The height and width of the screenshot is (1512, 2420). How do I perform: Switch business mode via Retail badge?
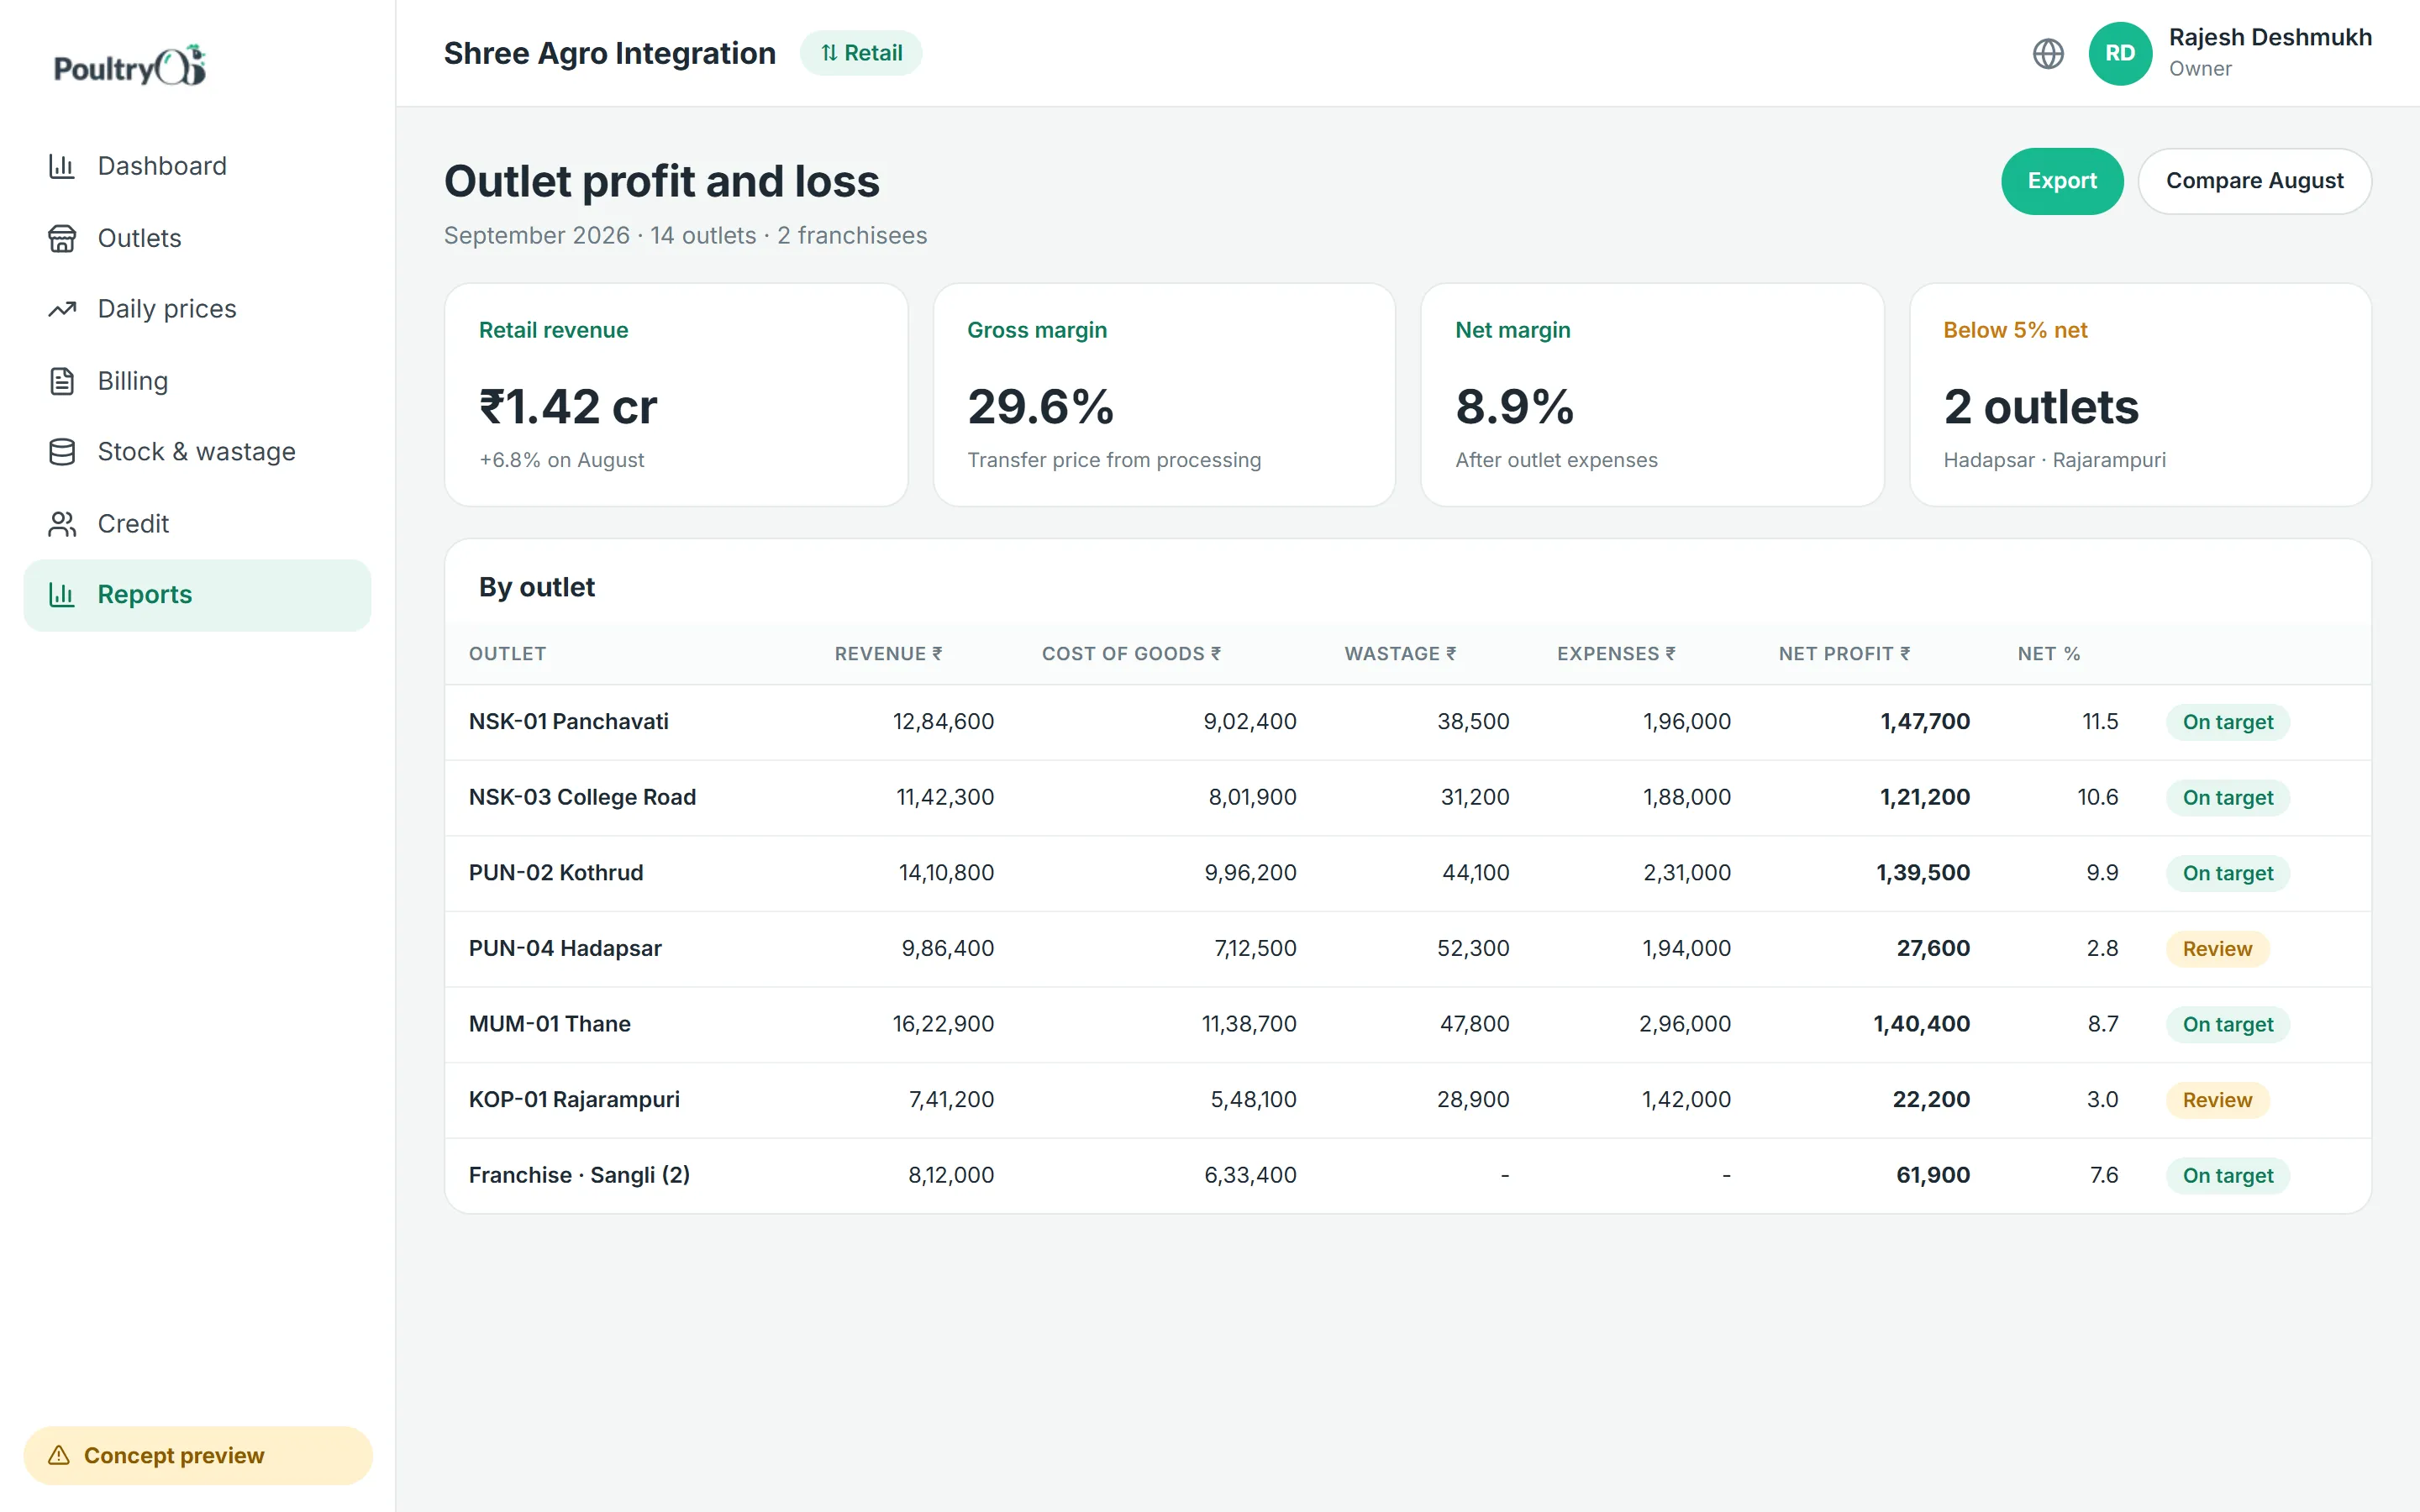861,53
